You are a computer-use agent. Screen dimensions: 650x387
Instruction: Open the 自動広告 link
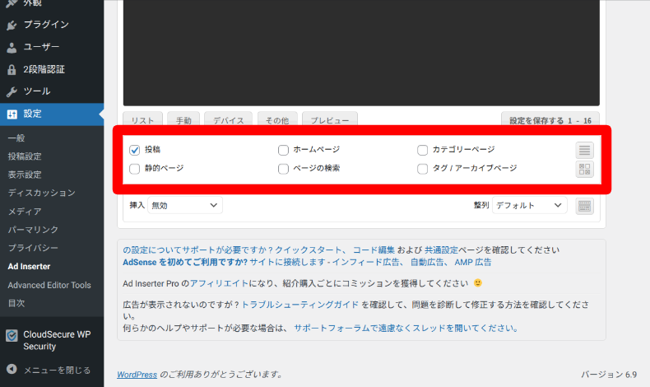click(426, 262)
